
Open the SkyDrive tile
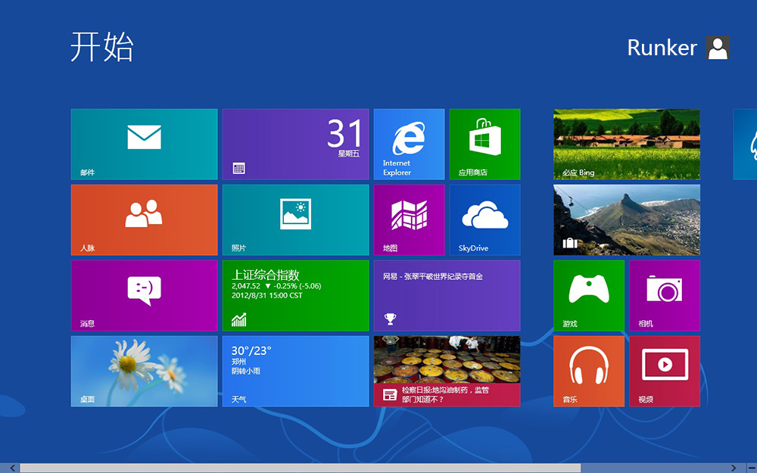click(x=484, y=219)
